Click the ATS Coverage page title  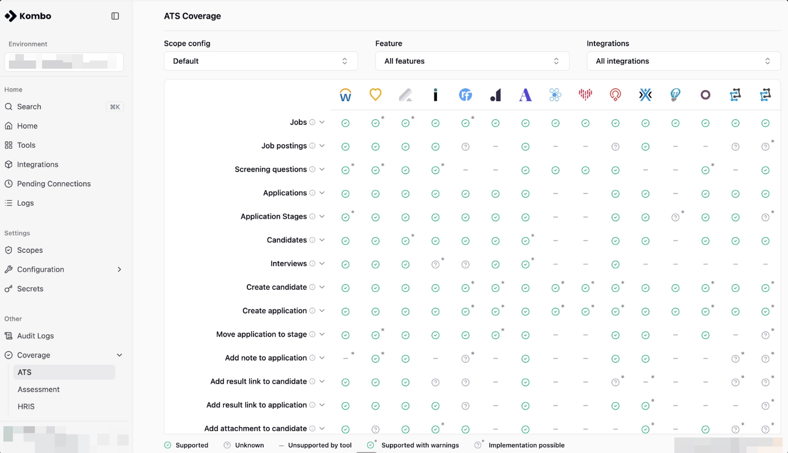pyautogui.click(x=193, y=16)
